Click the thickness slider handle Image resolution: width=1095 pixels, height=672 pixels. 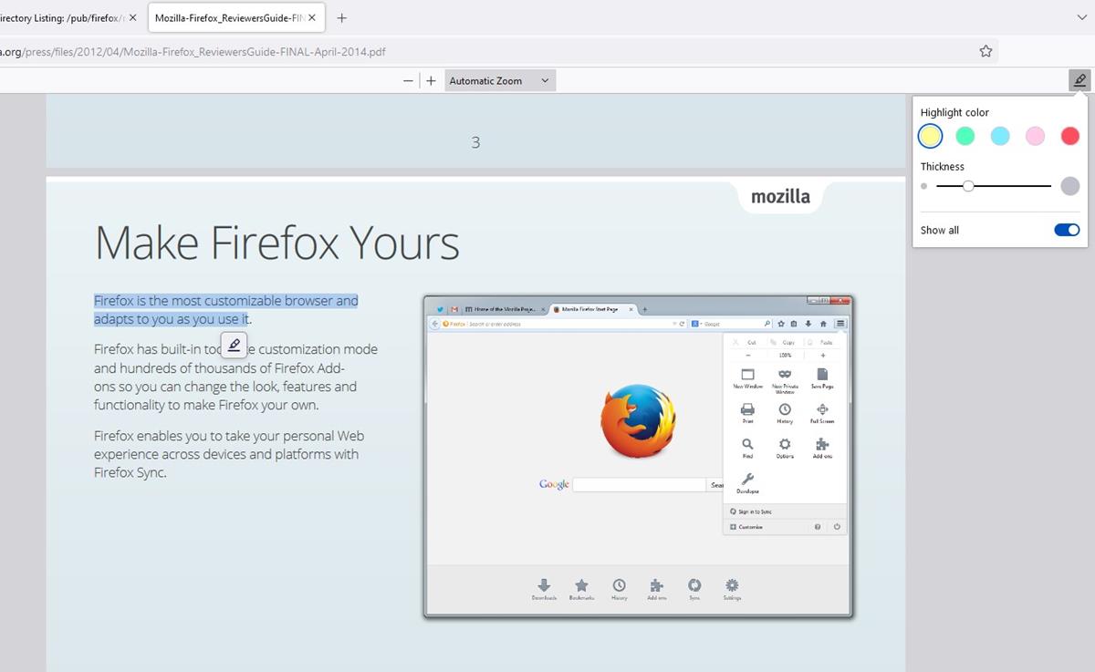pyautogui.click(x=968, y=185)
